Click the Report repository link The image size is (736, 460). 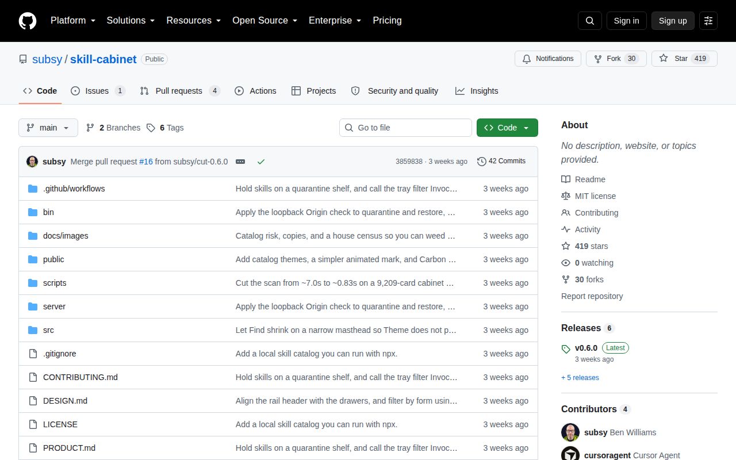(592, 296)
